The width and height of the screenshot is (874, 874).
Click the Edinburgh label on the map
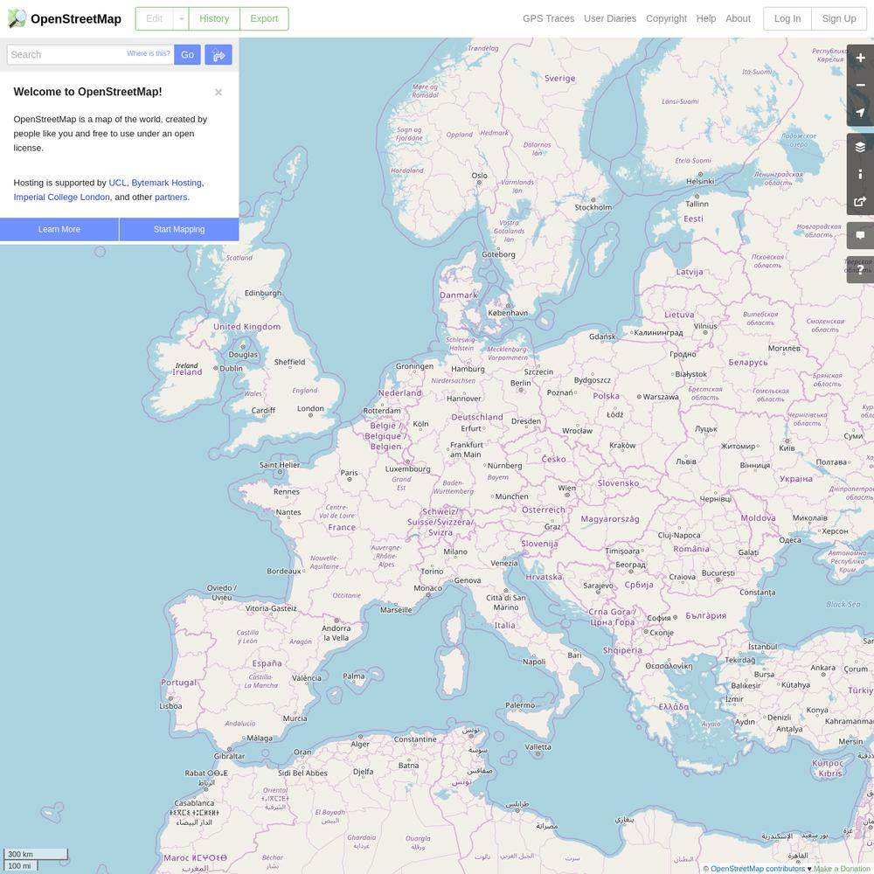tap(263, 293)
